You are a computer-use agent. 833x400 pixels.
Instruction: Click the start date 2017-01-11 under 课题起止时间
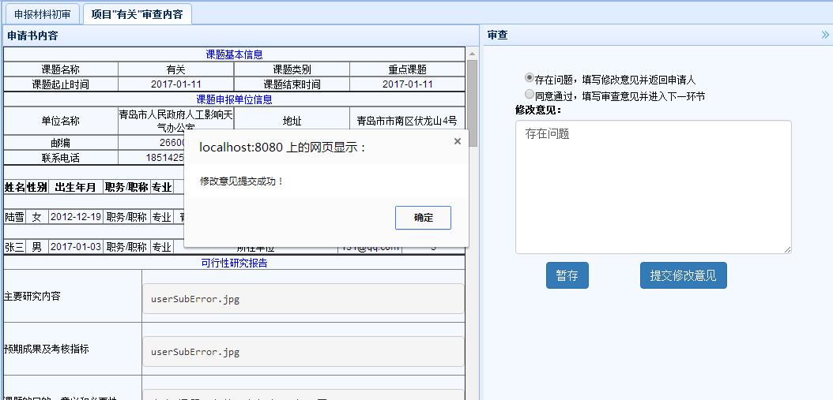(175, 84)
